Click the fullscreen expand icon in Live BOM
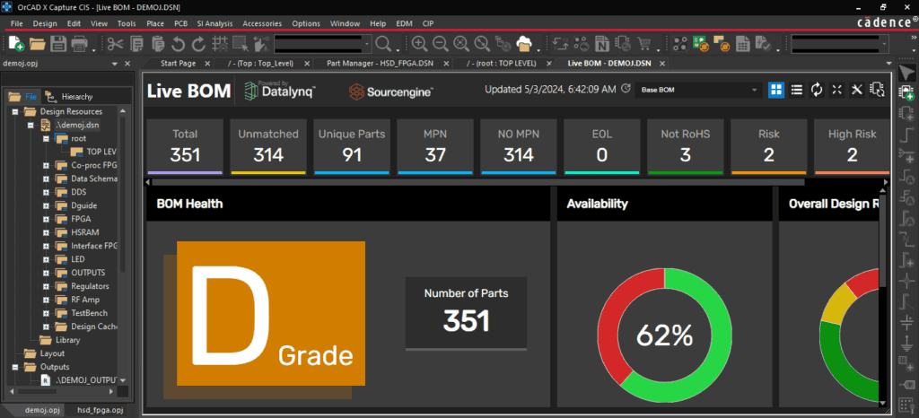 [x=836, y=90]
